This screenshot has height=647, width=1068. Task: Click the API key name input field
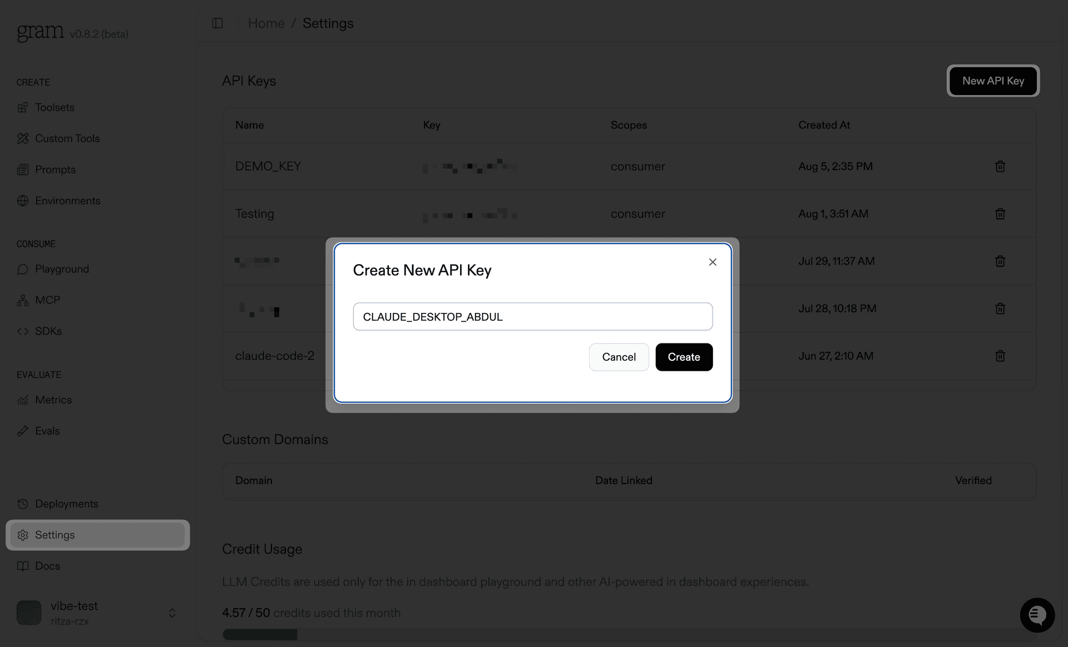tap(532, 316)
